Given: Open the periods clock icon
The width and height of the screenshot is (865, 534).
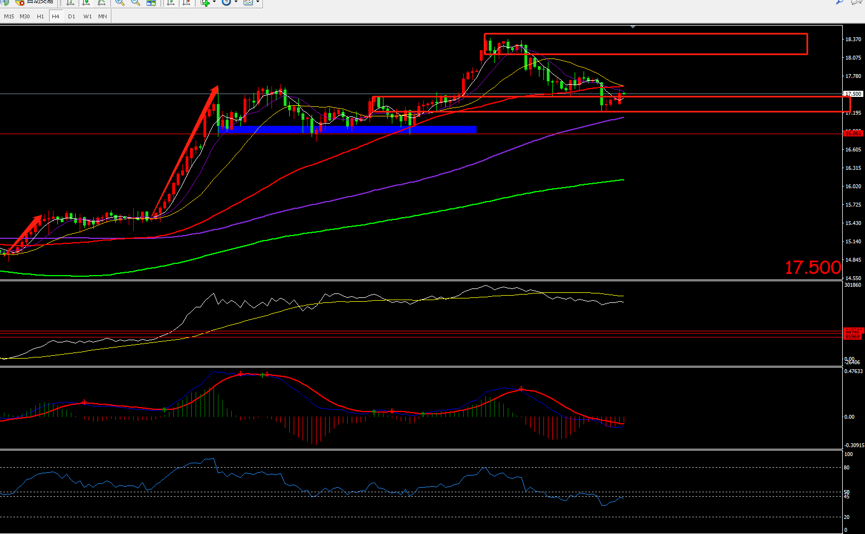Looking at the screenshot, I should tap(226, 2).
